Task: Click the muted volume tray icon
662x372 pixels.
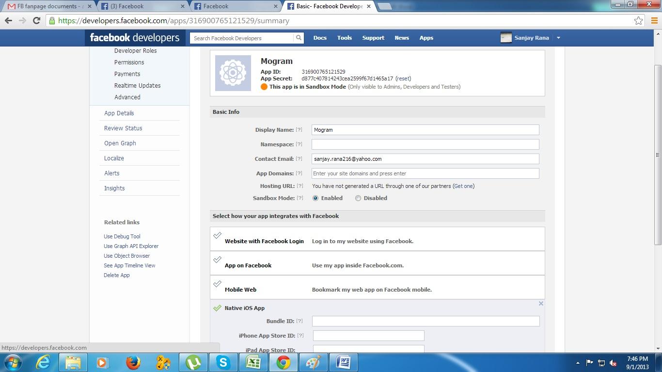Action: click(613, 363)
